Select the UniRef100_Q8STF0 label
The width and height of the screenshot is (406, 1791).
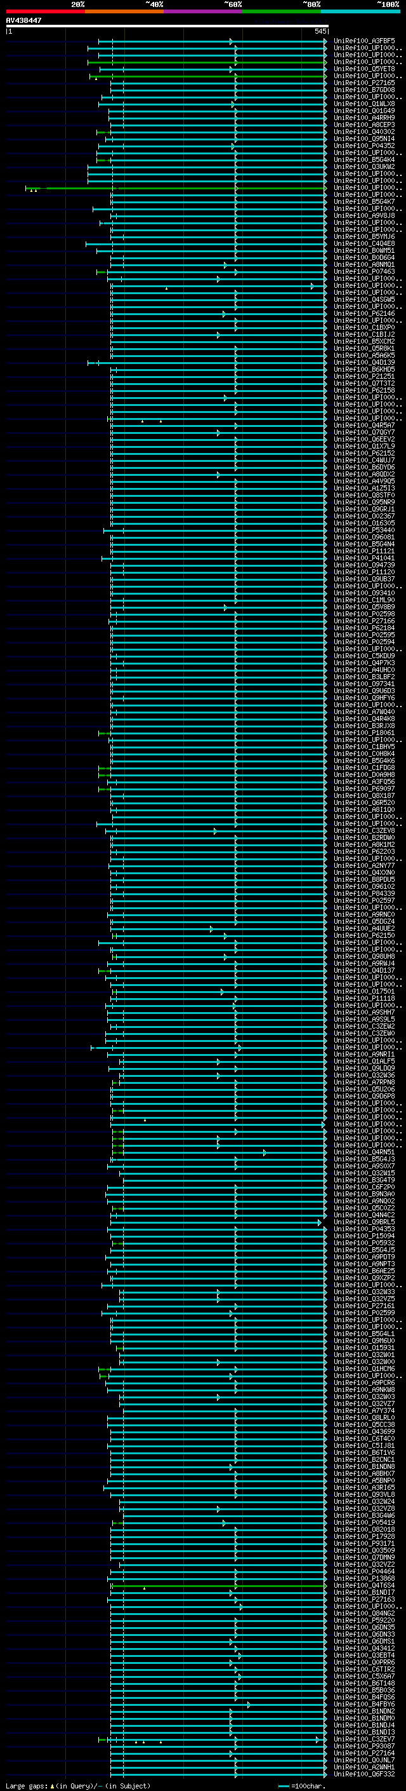tap(364, 495)
